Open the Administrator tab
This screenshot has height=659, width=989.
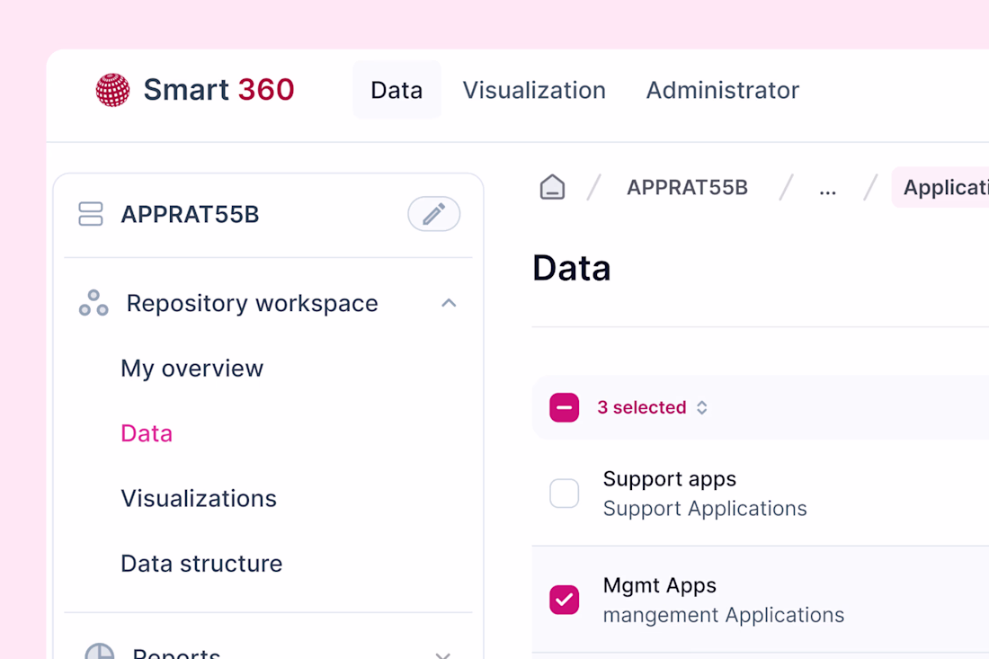(x=722, y=90)
